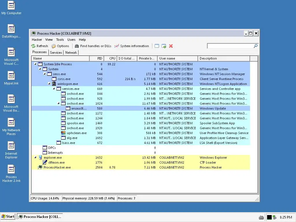The height and width of the screenshot is (222, 296).
Task: Select the alg.exe process row
Action: click(141, 138)
